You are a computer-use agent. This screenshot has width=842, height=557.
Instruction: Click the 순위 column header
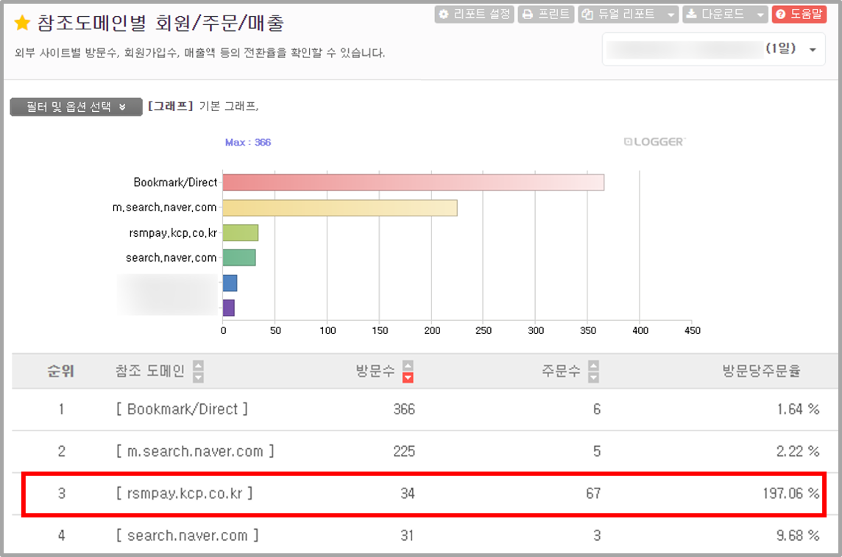(x=60, y=371)
